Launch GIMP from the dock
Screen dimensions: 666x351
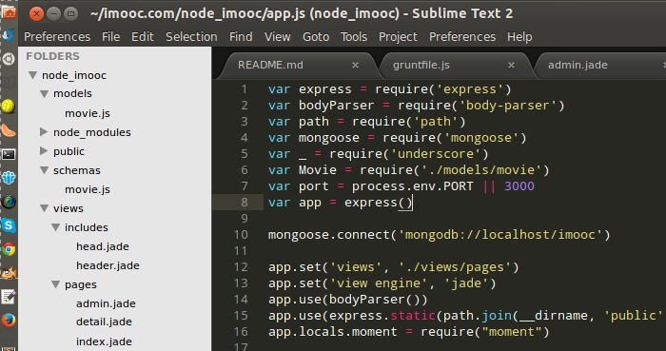pyautogui.click(x=9, y=273)
